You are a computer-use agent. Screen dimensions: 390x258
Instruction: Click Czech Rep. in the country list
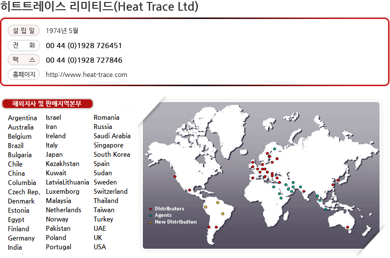tap(24, 192)
